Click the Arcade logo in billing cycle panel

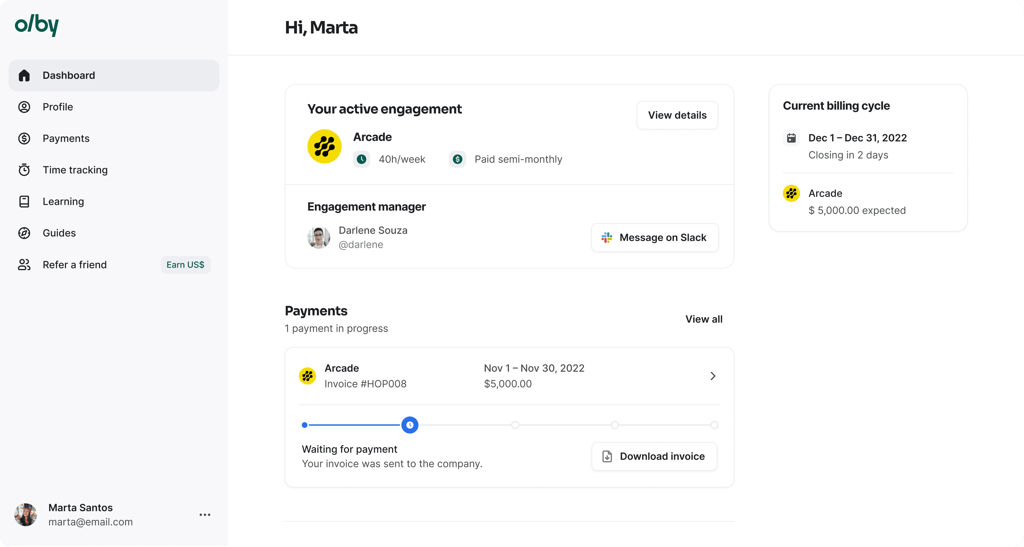[791, 193]
